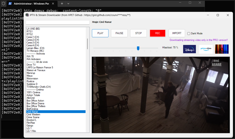Select channel Carac1 (CH)

[x=56, y=37]
